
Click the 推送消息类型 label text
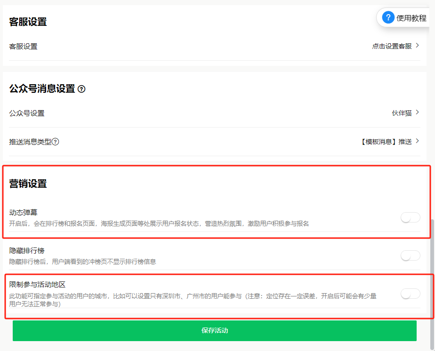click(x=30, y=142)
